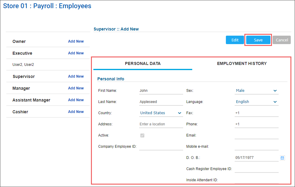Open the Language dropdown showing English
Image resolution: width=295 pixels, height=187 pixels.
point(256,102)
